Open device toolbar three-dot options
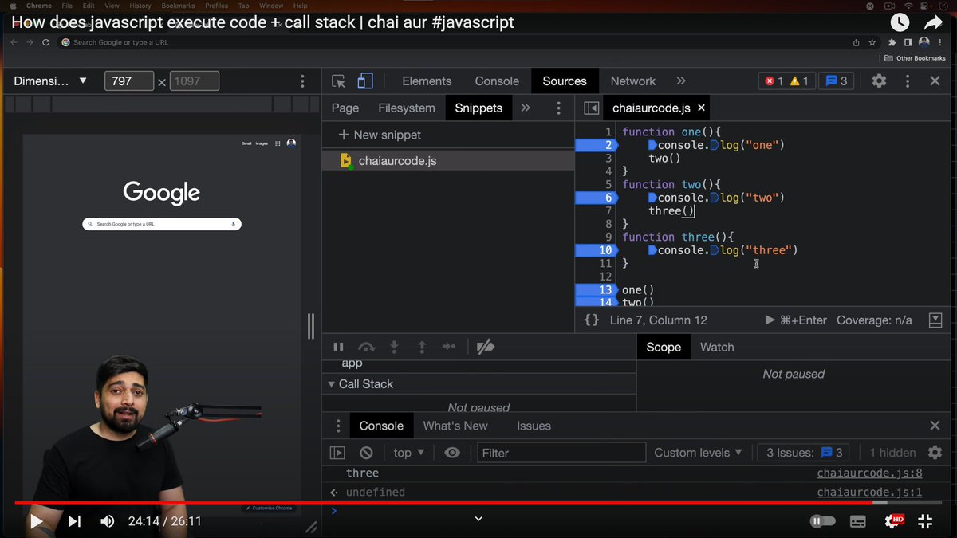957x538 pixels. point(302,81)
